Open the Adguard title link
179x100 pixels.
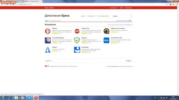click(x=84, y=38)
